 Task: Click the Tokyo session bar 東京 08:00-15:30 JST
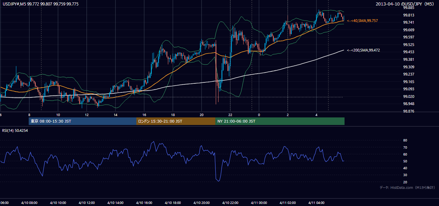(83, 121)
